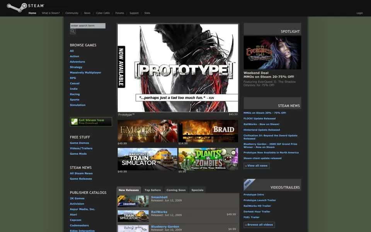
Task: Click the Get Steam Now button
Action: 91,122
